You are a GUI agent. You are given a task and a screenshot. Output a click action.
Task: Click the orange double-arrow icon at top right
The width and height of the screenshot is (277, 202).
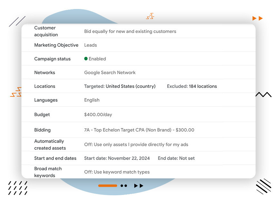[x=257, y=18]
